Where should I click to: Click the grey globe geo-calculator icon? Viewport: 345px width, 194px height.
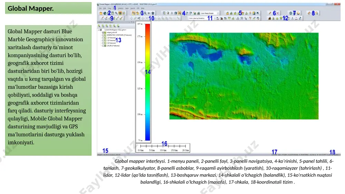pyautogui.click(x=290, y=13)
